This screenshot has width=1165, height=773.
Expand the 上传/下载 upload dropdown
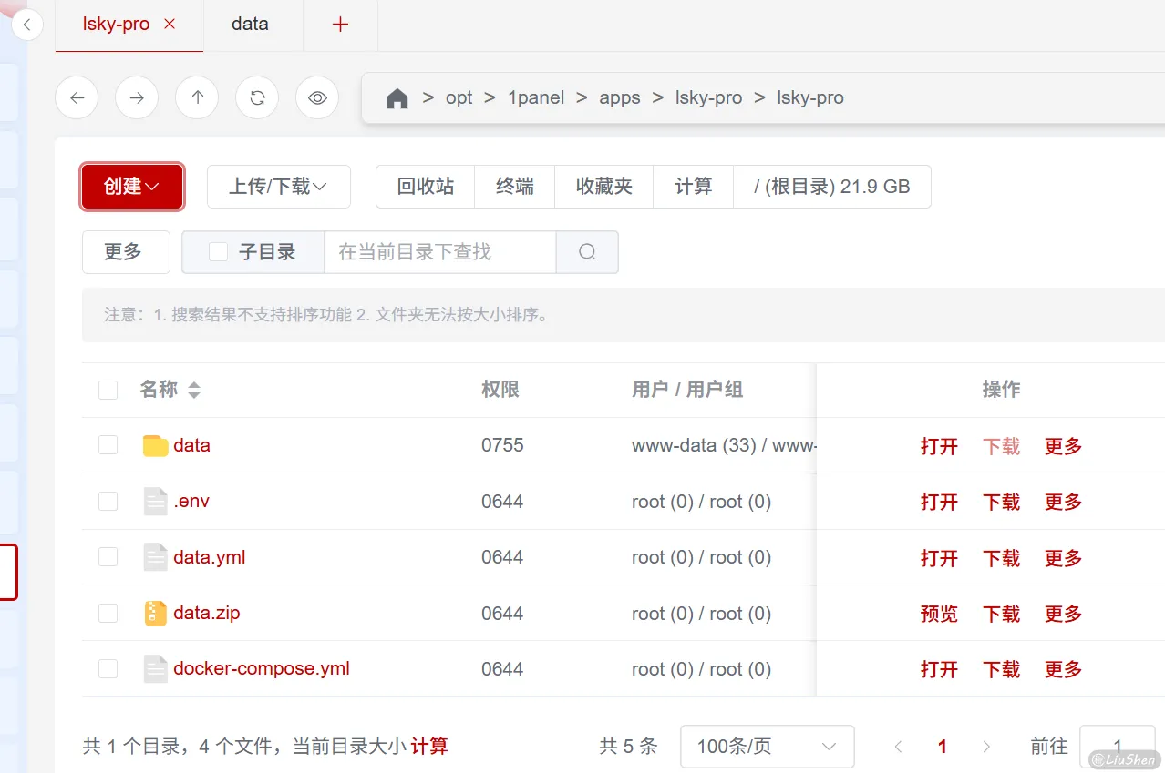coord(278,187)
